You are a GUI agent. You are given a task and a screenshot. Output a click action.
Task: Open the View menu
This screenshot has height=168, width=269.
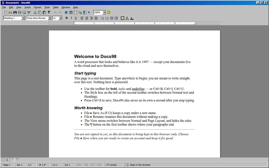19,7
